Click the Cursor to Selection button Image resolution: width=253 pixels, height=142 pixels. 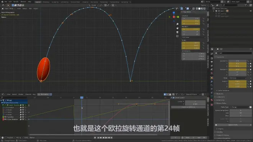188,107
